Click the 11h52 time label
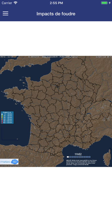The height and width of the screenshot is (200, 112). click(78, 154)
